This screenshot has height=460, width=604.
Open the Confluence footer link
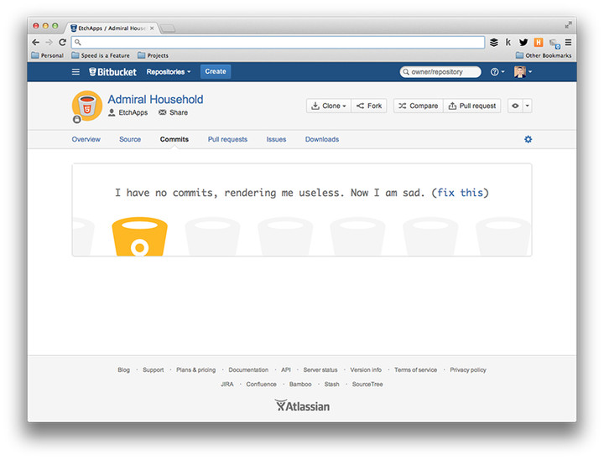tap(261, 385)
